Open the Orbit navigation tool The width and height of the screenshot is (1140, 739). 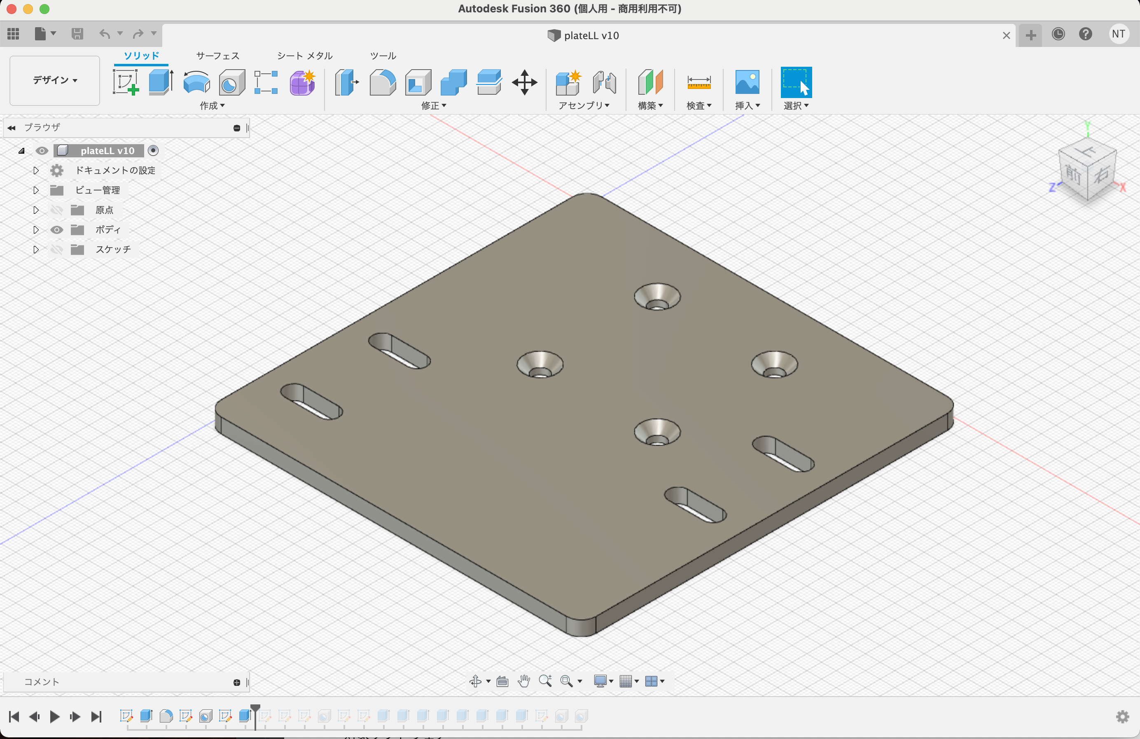[476, 681]
